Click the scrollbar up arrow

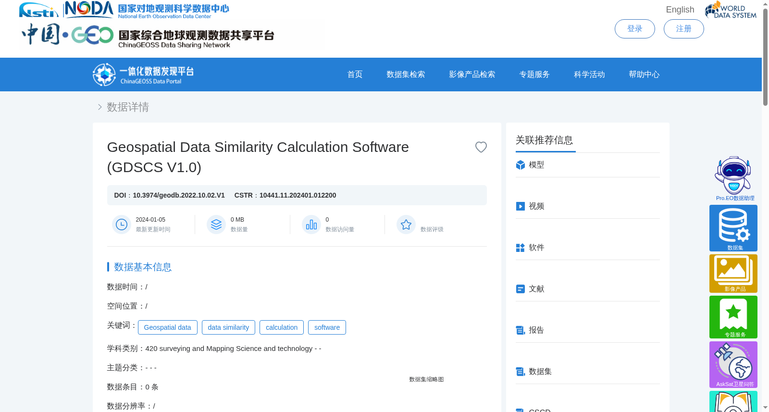765,4
